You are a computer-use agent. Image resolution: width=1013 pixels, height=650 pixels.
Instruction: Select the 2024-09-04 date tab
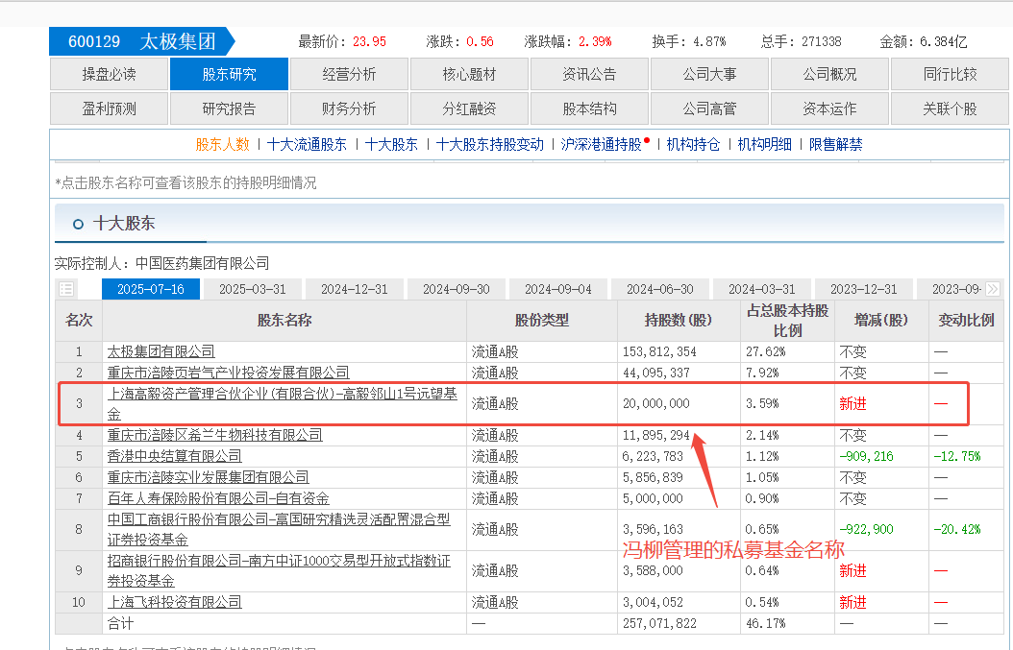[558, 289]
